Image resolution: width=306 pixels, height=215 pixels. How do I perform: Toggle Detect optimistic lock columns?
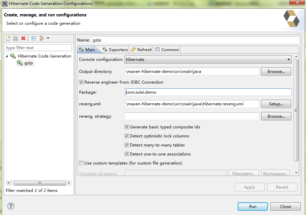(127, 136)
